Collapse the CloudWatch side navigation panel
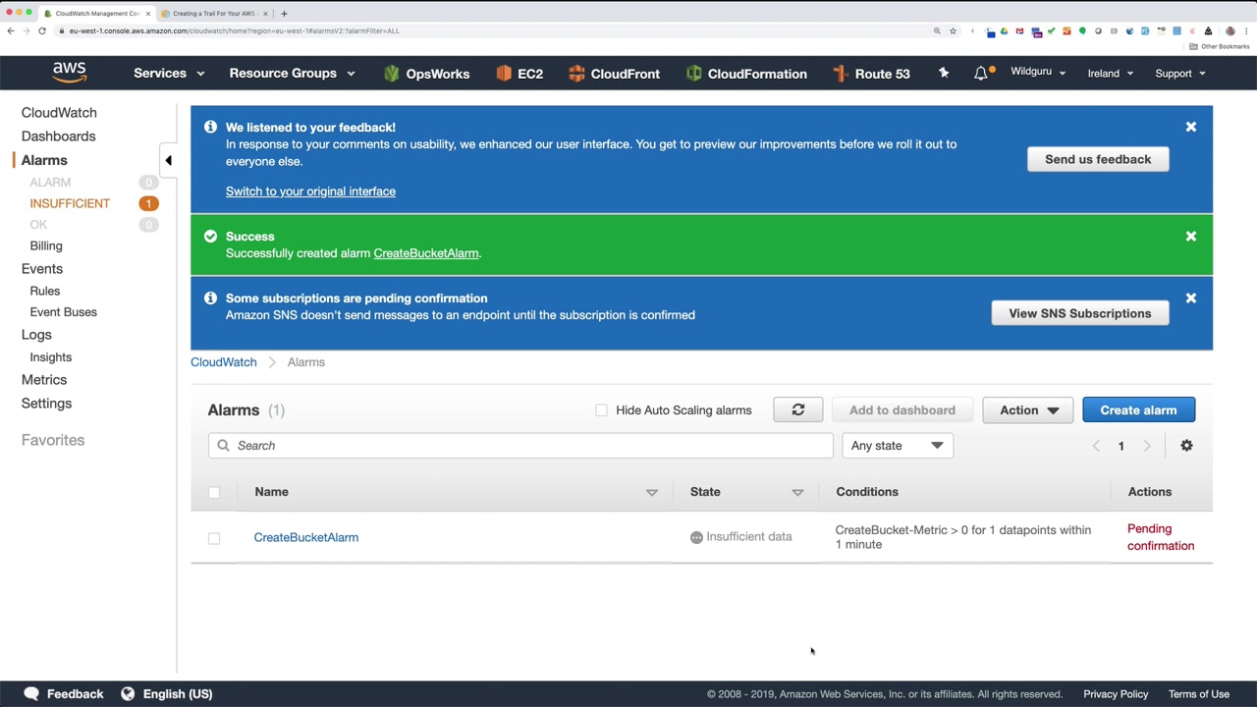1257x707 pixels. coord(168,160)
